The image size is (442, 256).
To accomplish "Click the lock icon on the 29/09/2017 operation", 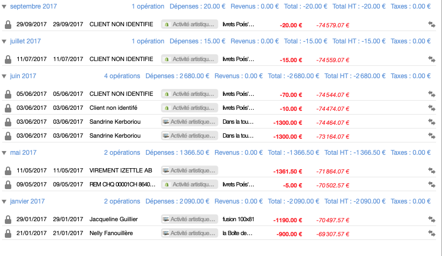I will click(8, 25).
